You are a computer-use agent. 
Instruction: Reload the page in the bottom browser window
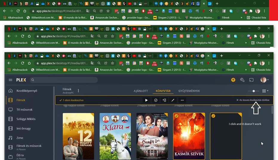pos(22,63)
